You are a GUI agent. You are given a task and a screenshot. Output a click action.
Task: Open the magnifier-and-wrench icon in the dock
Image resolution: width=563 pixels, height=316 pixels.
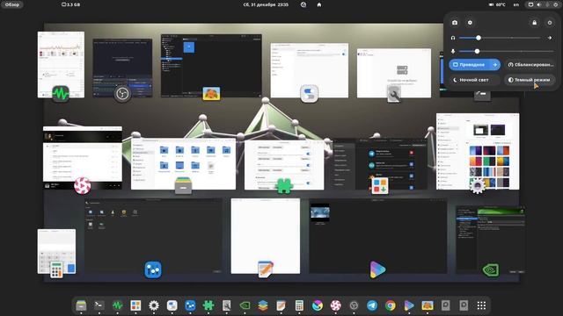(x=227, y=305)
